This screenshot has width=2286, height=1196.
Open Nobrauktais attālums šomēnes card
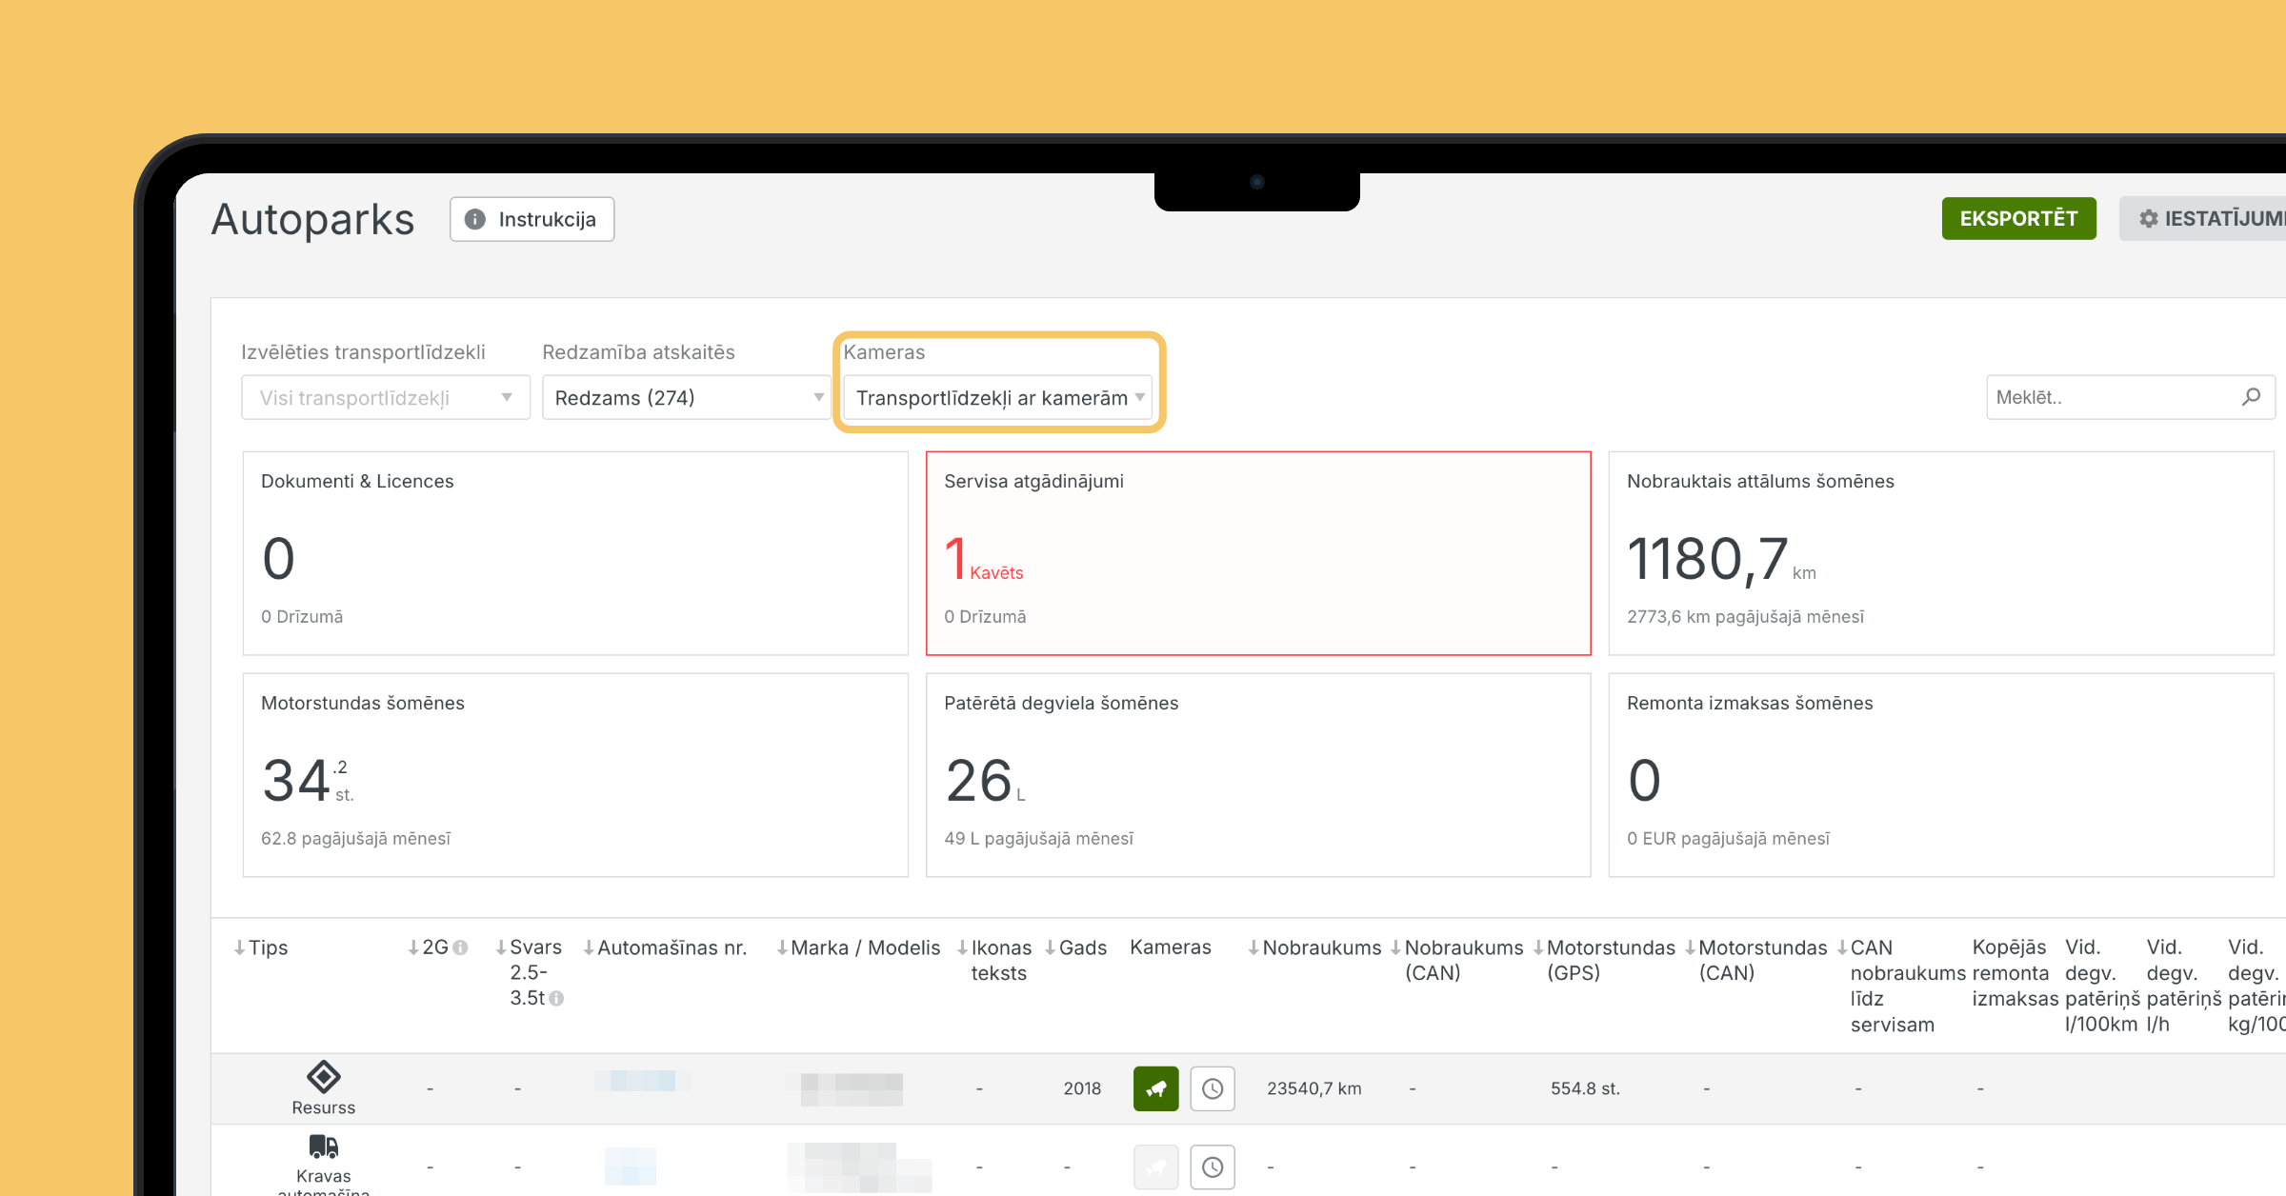(x=1941, y=553)
